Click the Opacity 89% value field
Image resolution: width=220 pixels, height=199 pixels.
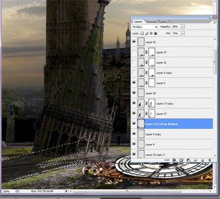[x=176, y=26]
